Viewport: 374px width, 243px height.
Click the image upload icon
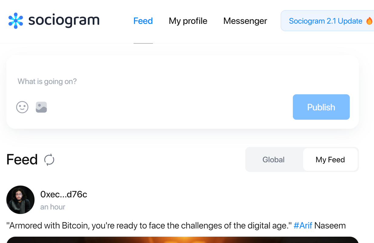[x=41, y=107]
